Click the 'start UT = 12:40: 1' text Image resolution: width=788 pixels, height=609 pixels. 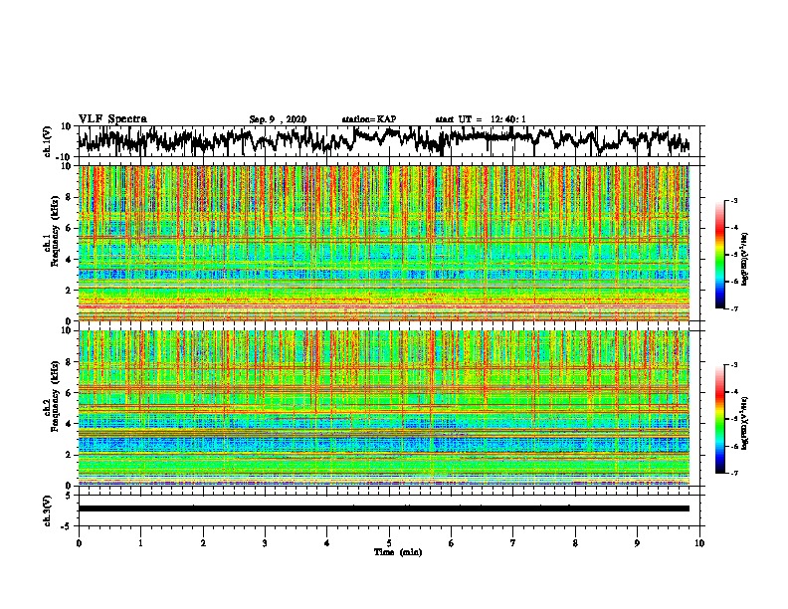click(481, 119)
